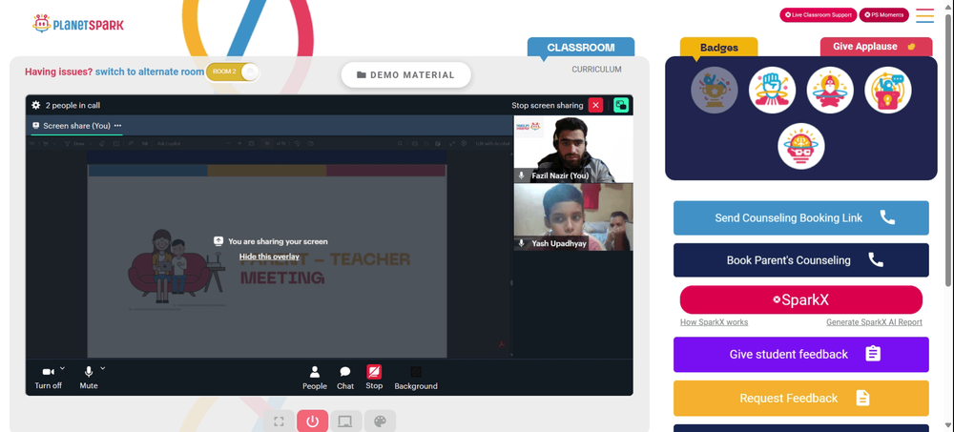Screen dimensions: 954x432
Task: Click Book Parent's Counseling
Action: tap(800, 260)
